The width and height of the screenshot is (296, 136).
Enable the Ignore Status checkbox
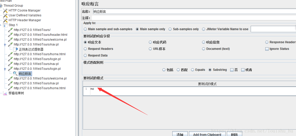267,49
